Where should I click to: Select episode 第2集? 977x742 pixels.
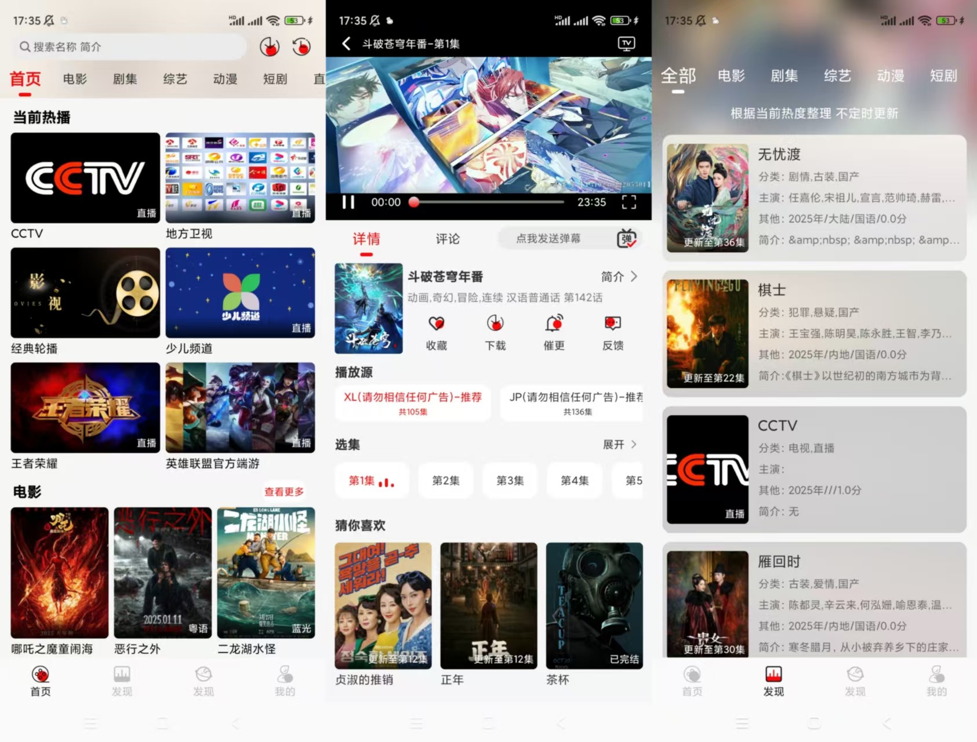[445, 481]
